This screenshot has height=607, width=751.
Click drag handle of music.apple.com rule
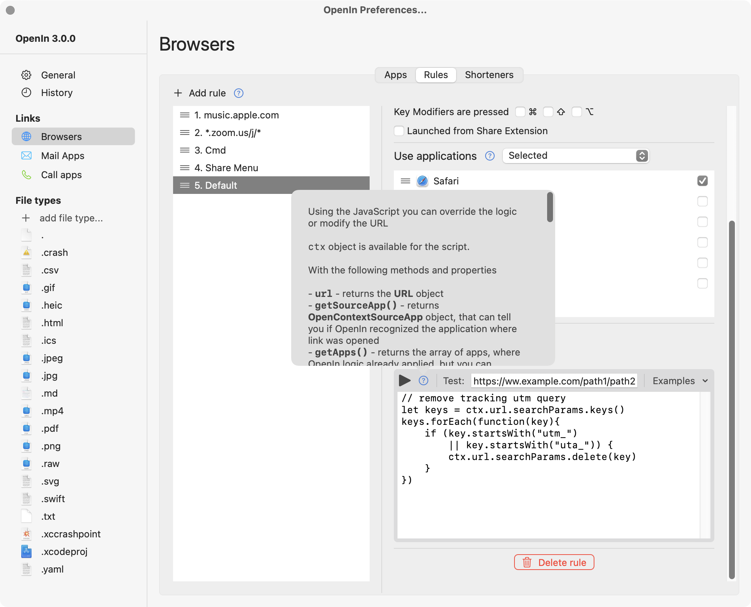[x=185, y=115]
